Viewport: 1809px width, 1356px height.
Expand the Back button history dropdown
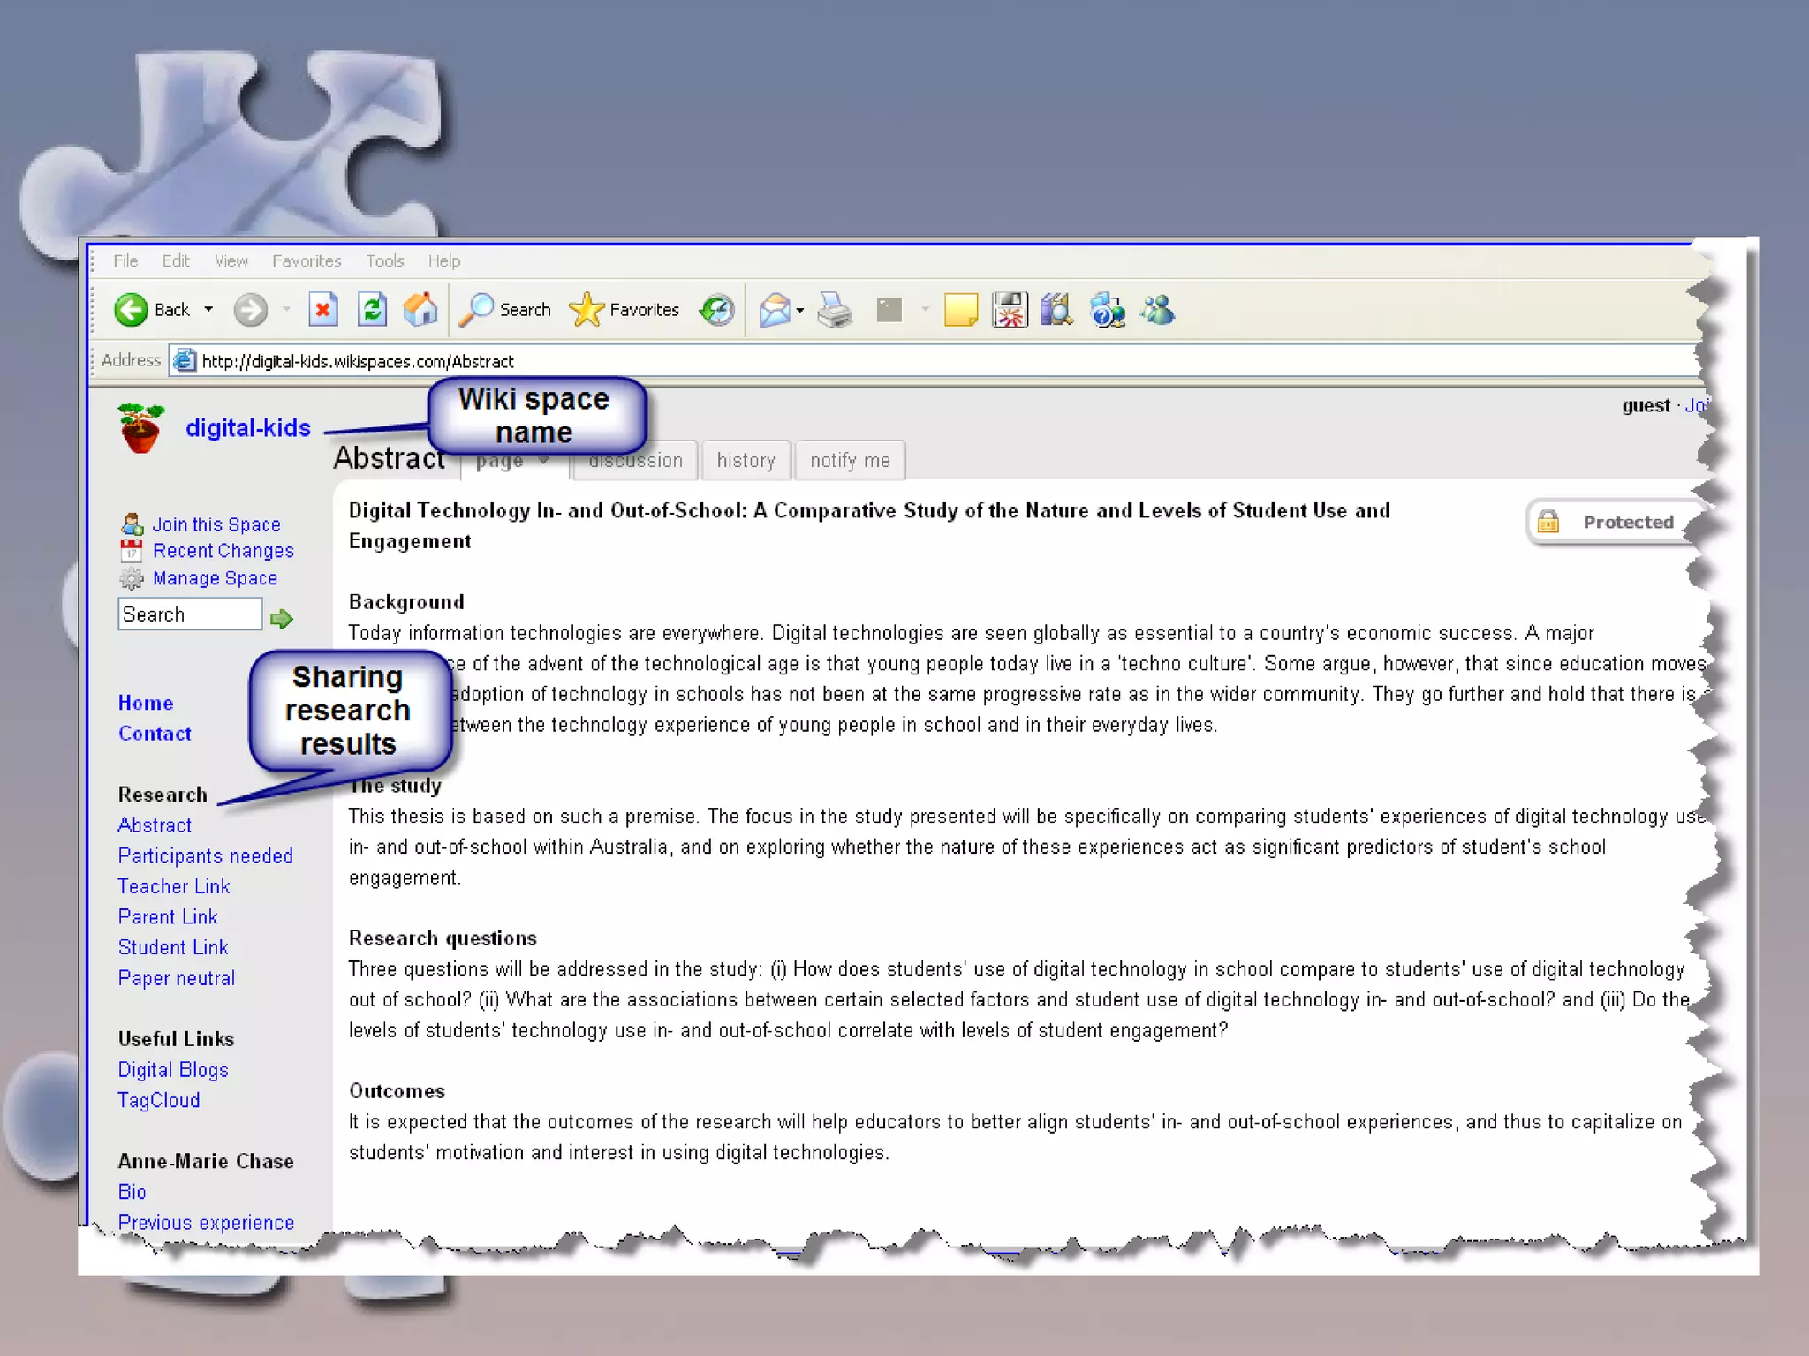point(208,310)
